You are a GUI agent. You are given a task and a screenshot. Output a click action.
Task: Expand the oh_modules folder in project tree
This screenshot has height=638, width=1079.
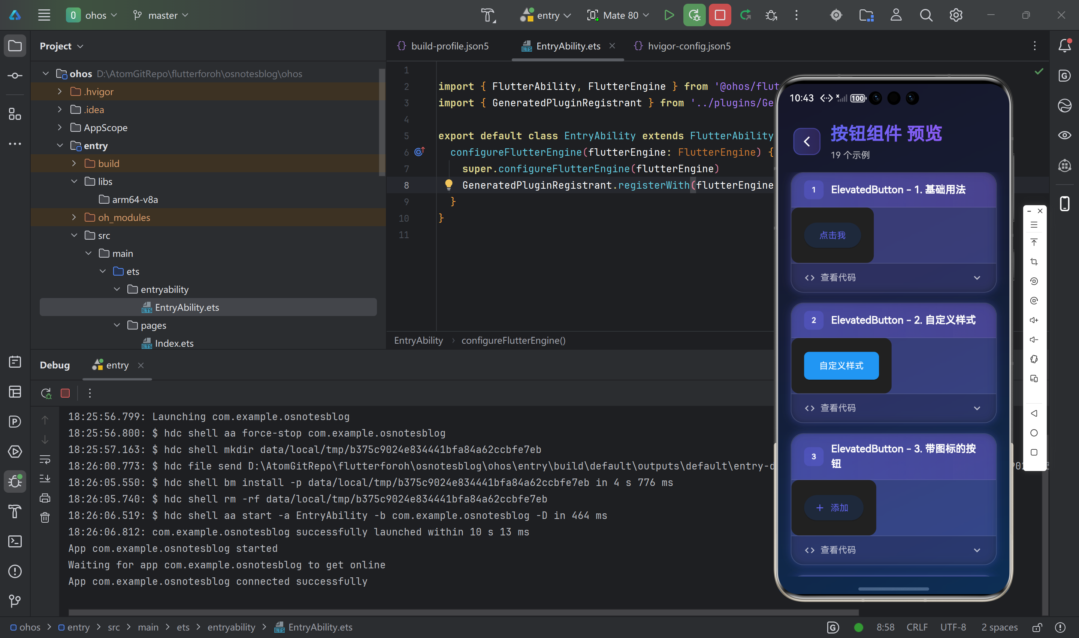74,218
